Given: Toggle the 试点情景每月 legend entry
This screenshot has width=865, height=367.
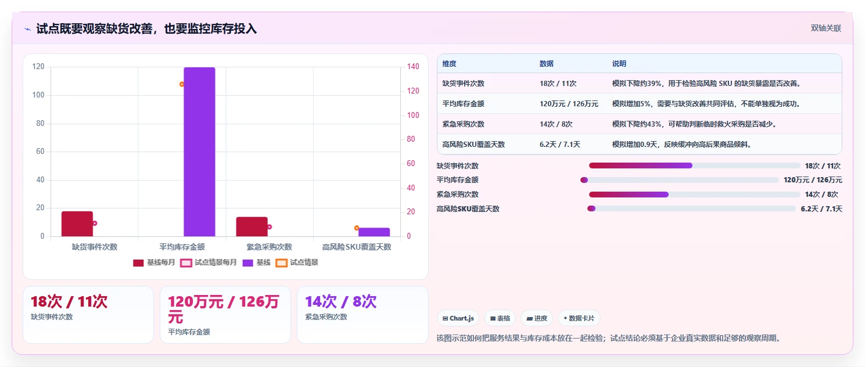Looking at the screenshot, I should [x=209, y=262].
